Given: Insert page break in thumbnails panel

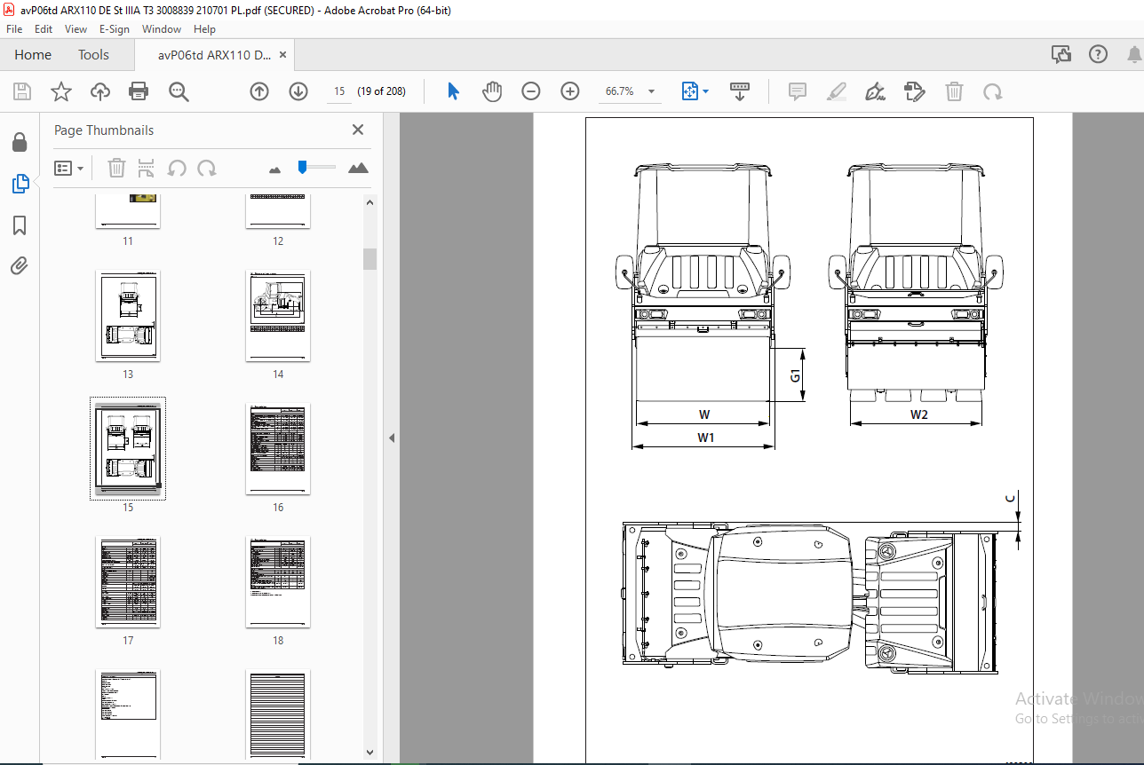Looking at the screenshot, I should click(x=147, y=168).
